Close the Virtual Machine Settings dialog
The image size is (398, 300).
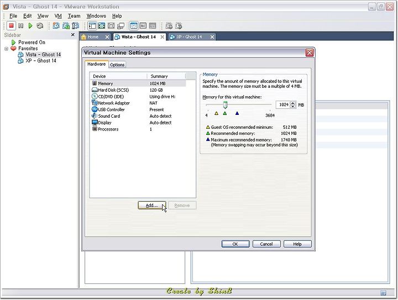tap(310, 52)
